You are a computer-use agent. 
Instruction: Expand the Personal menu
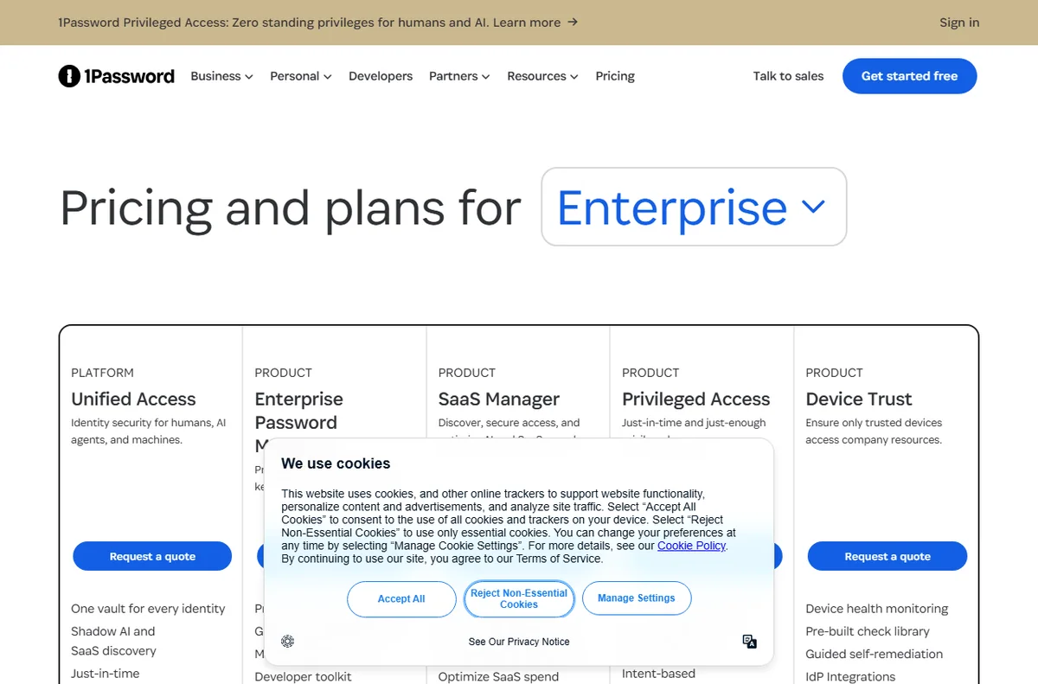pyautogui.click(x=301, y=76)
